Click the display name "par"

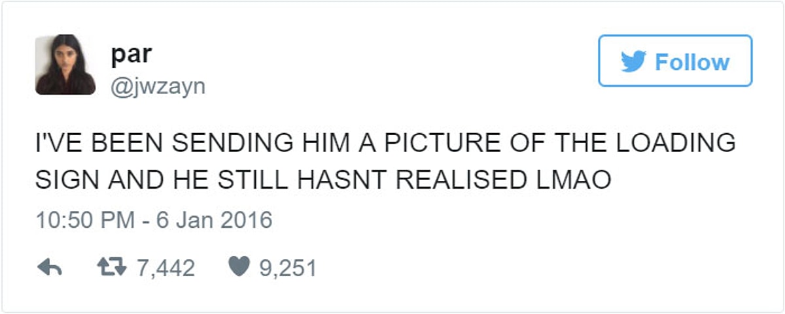coord(131,54)
